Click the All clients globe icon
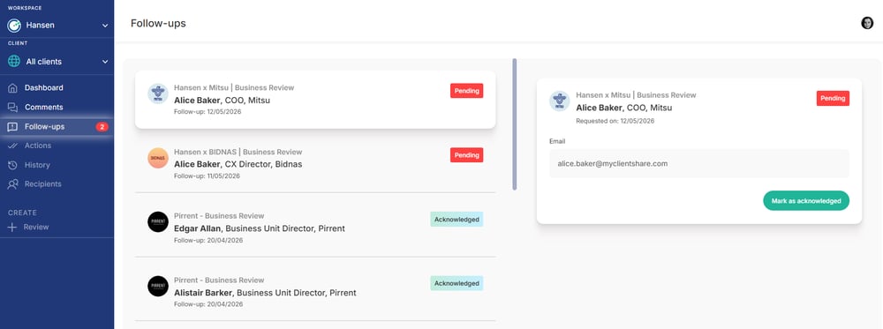 click(14, 61)
